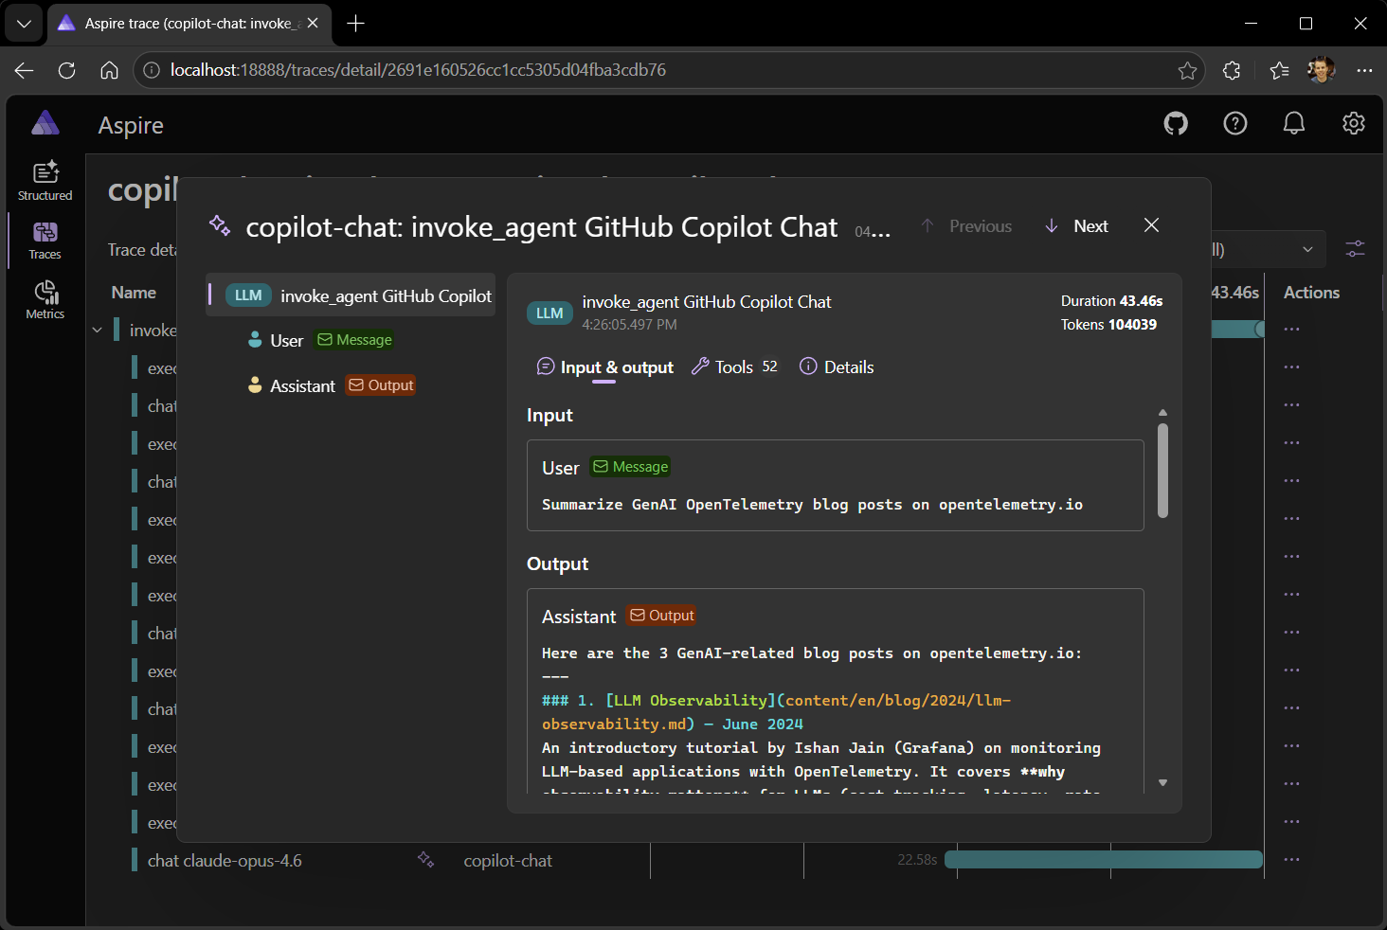
Task: Click the LLM Observability link text in output
Action: coord(691,701)
